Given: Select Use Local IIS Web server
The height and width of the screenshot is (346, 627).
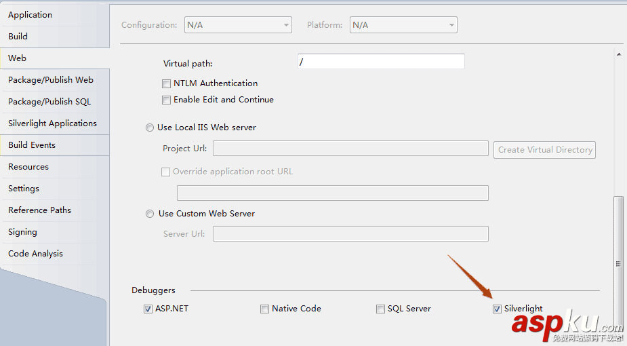Looking at the screenshot, I should click(x=150, y=128).
